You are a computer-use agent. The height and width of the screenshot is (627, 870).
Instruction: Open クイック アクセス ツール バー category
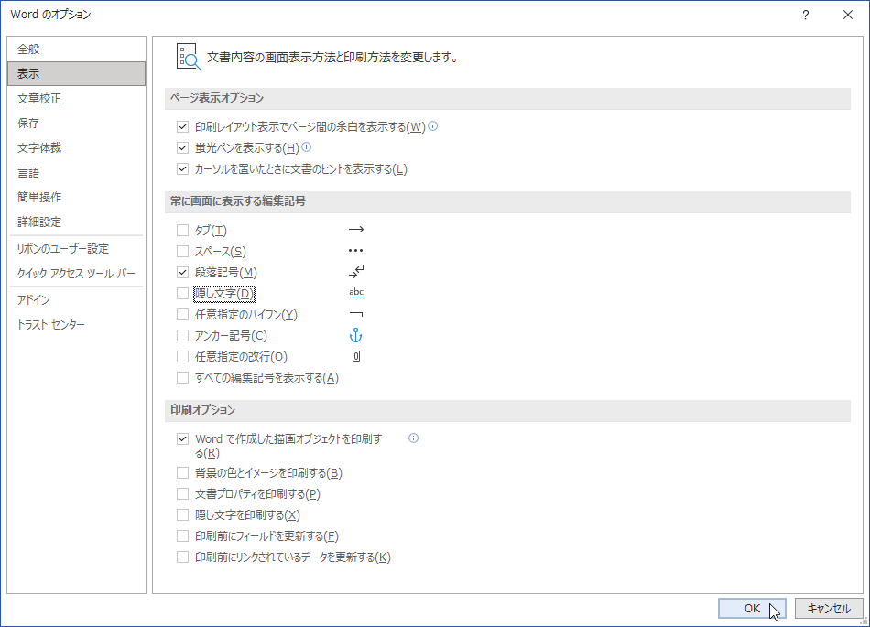(77, 274)
